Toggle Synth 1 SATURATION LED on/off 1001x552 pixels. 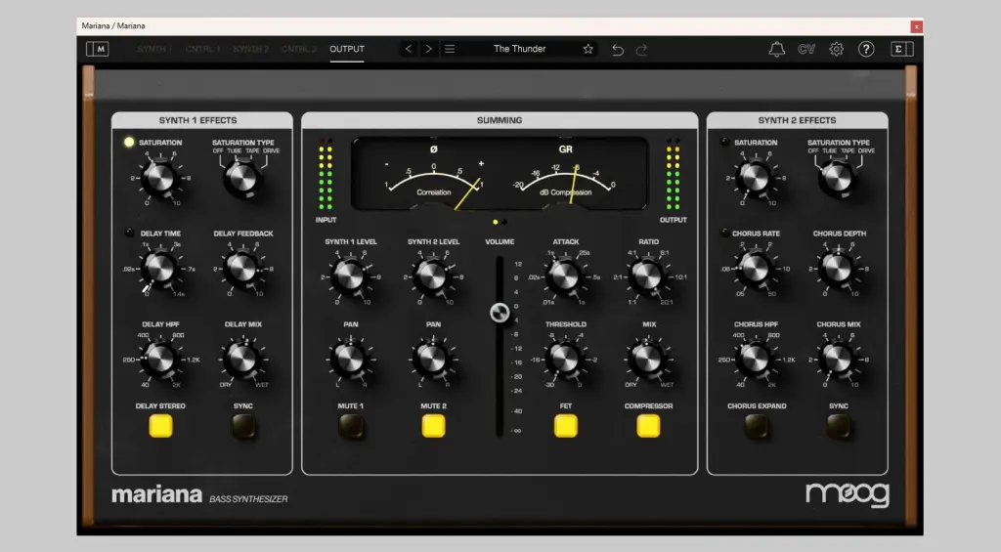click(130, 143)
